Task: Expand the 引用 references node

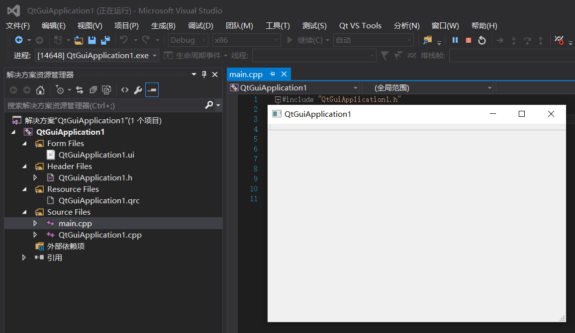Action: pyautogui.click(x=24, y=257)
